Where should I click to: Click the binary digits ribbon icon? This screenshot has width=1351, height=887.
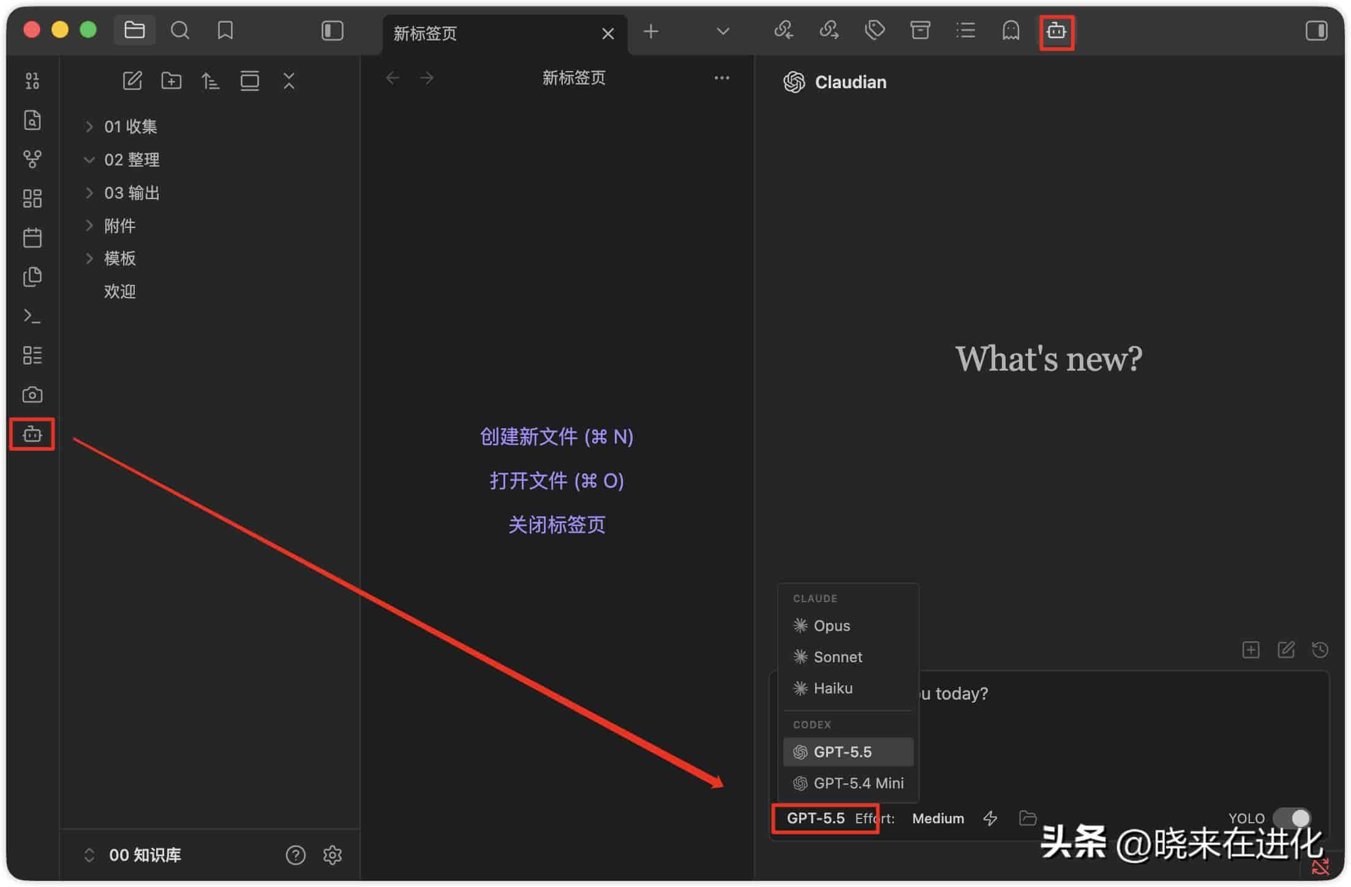(32, 81)
